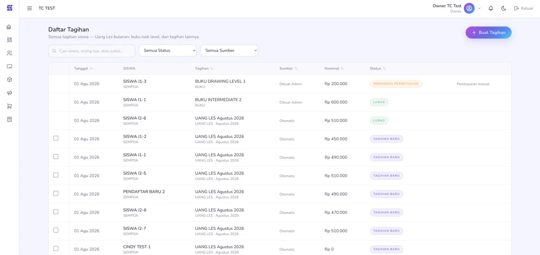The image size is (540, 255).
Task: Click the MENUNGGU PERSETUJUAN status badge
Action: pos(396,84)
